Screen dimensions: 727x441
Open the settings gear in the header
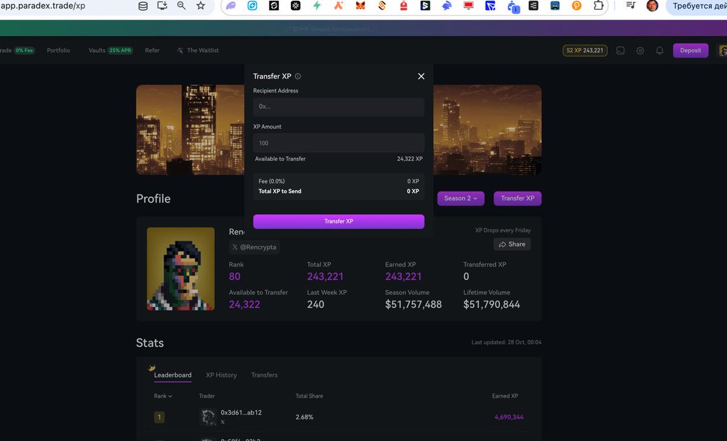(x=640, y=50)
